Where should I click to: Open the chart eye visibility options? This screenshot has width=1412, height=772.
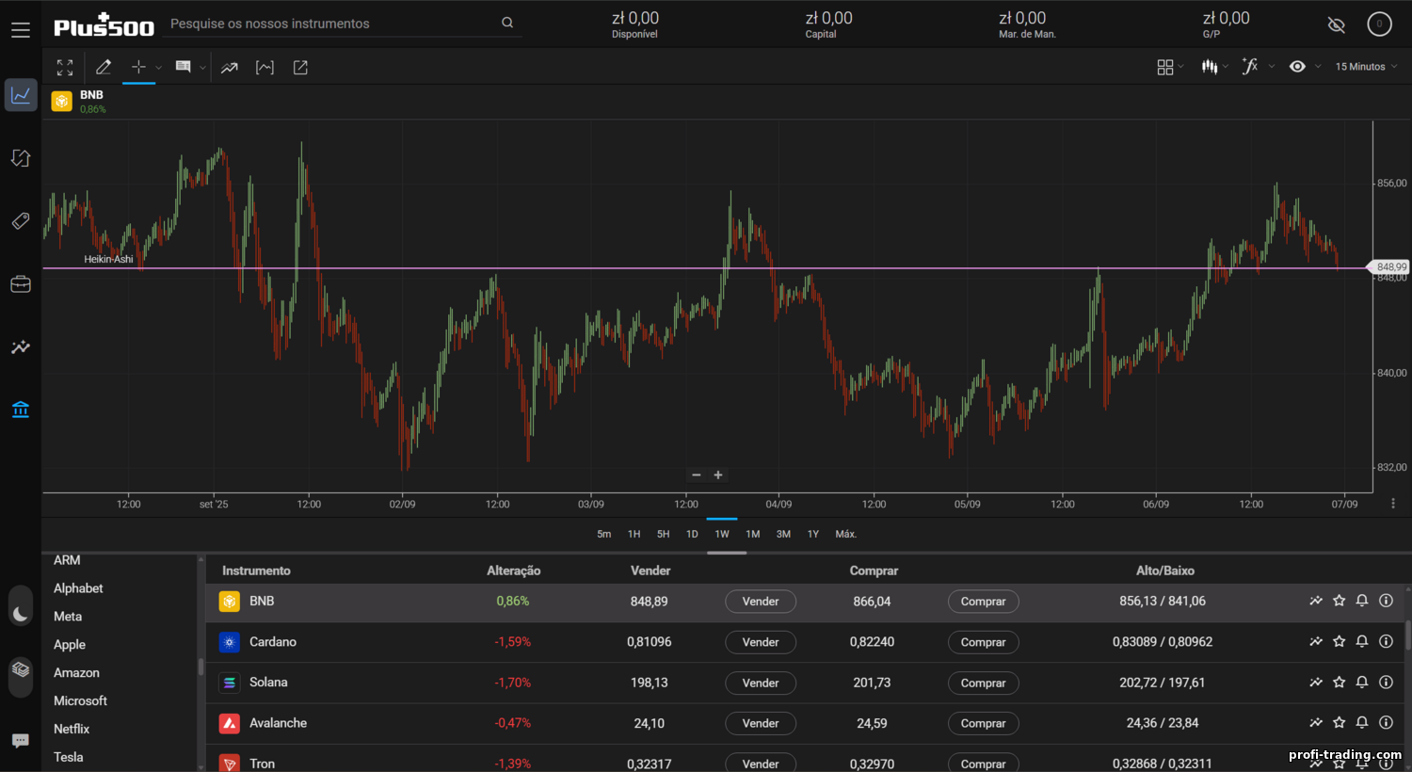point(1297,67)
